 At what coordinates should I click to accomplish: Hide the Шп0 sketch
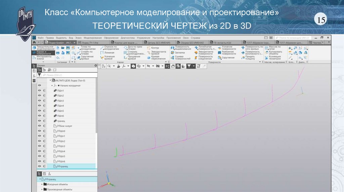[x=40, y=131]
